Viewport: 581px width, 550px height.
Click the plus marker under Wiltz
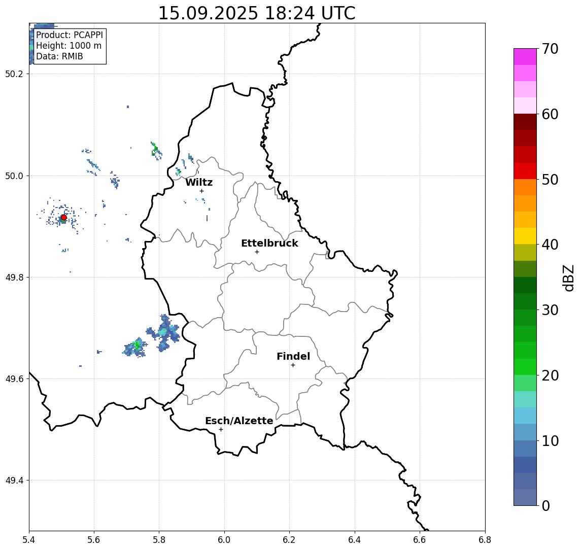pyautogui.click(x=201, y=191)
